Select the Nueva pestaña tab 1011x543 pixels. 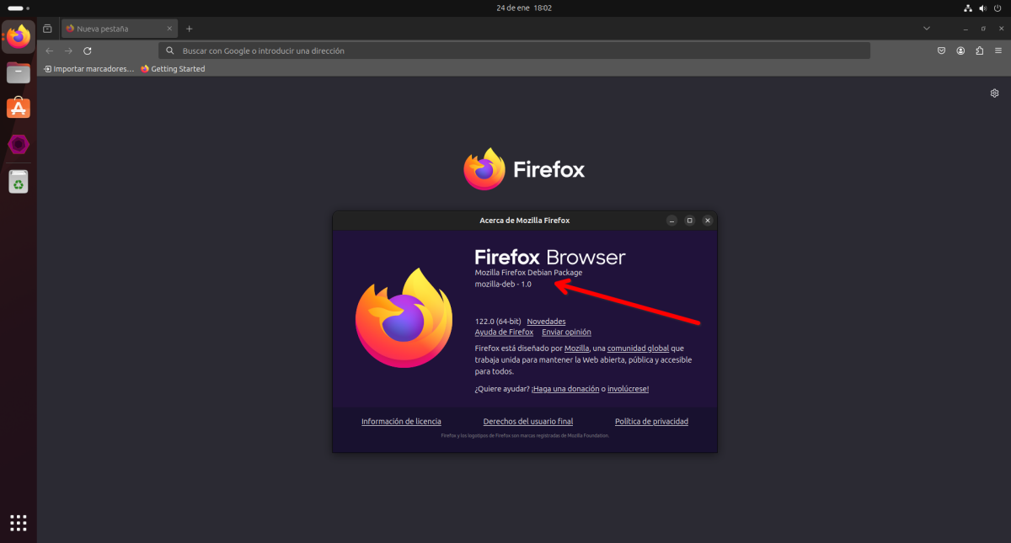(120, 29)
